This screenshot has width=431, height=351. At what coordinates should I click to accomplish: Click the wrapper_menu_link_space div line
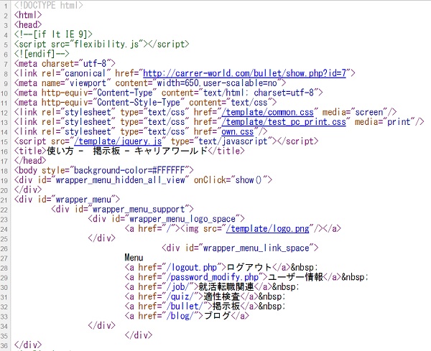click(240, 248)
